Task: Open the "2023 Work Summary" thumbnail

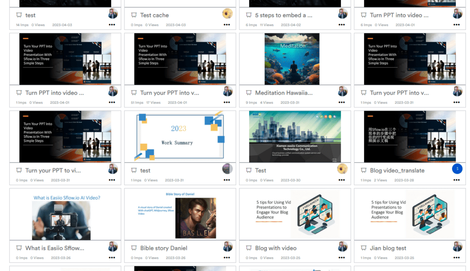Action: coord(180,136)
